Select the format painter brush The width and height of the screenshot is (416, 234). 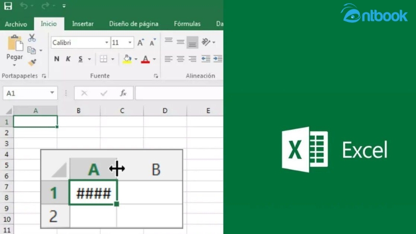pyautogui.click(x=32, y=62)
